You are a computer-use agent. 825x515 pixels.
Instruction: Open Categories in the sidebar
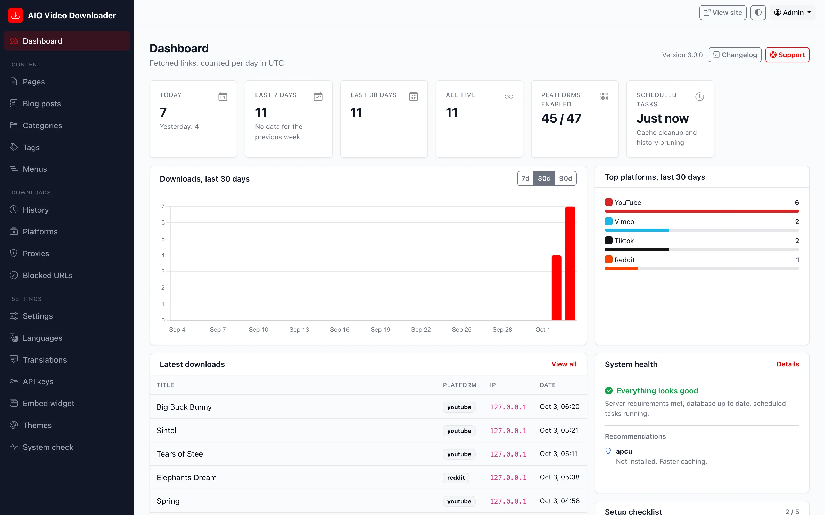(x=67, y=125)
